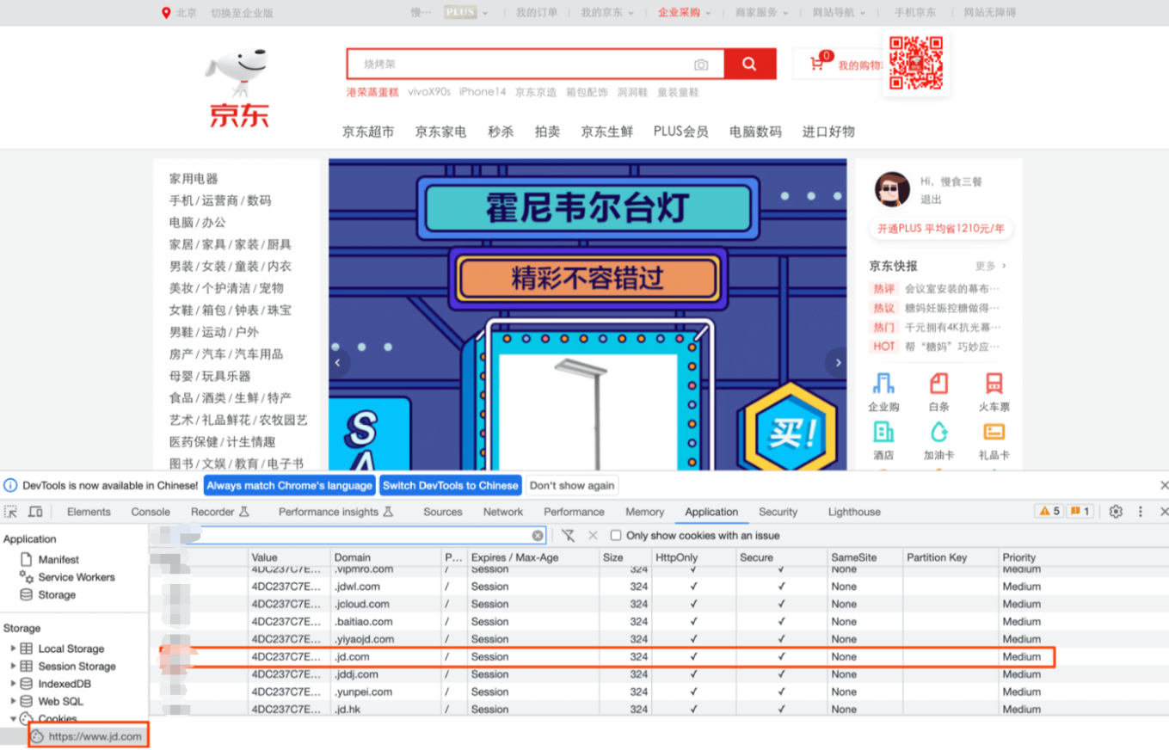Viewport: 1169px width, 750px height.
Task: Click the next banner slide arrow
Action: (837, 363)
